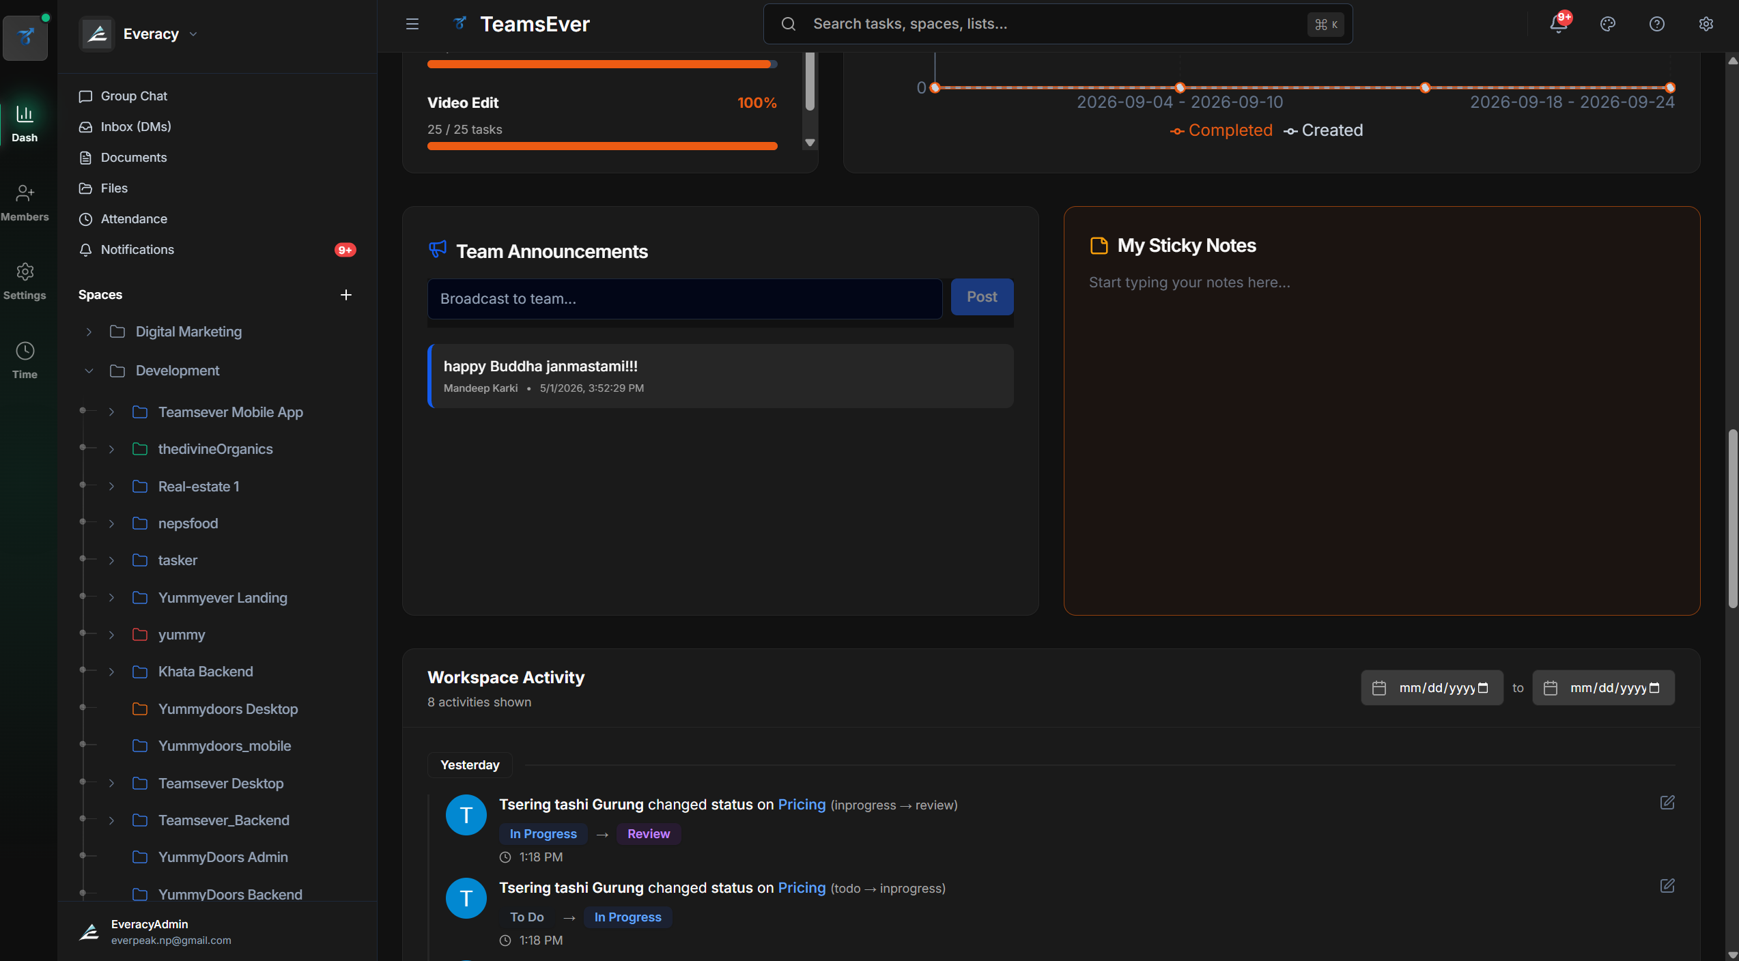The width and height of the screenshot is (1739, 961).
Task: Open the Members section in left rail
Action: pos(25,203)
